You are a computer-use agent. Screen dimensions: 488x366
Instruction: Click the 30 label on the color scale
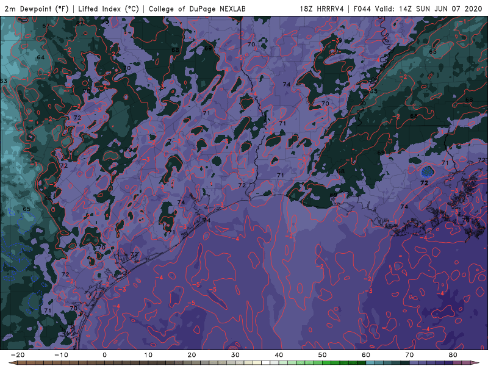point(235,355)
